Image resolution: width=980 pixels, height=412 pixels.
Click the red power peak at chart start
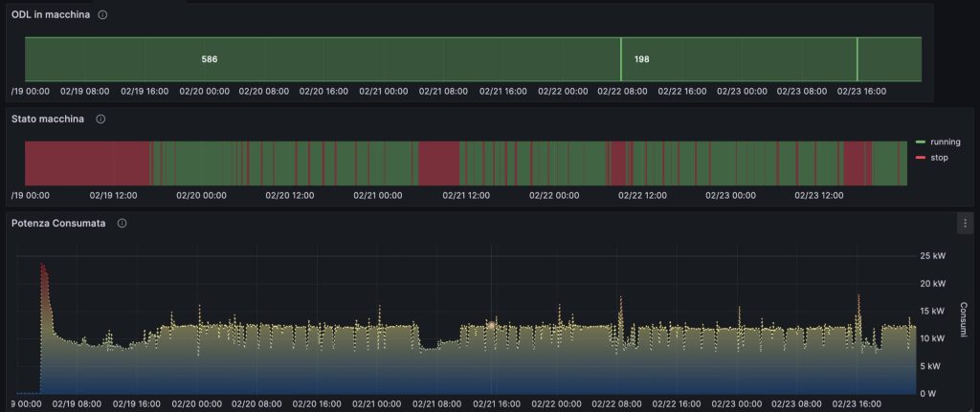tap(43, 267)
